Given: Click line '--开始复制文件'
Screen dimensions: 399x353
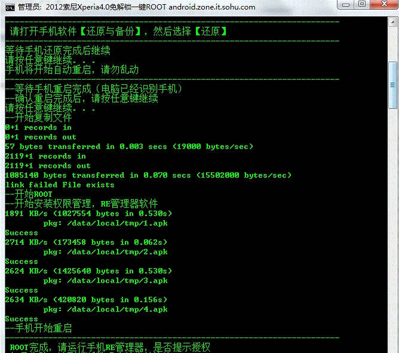Looking at the screenshot, I should point(38,117).
